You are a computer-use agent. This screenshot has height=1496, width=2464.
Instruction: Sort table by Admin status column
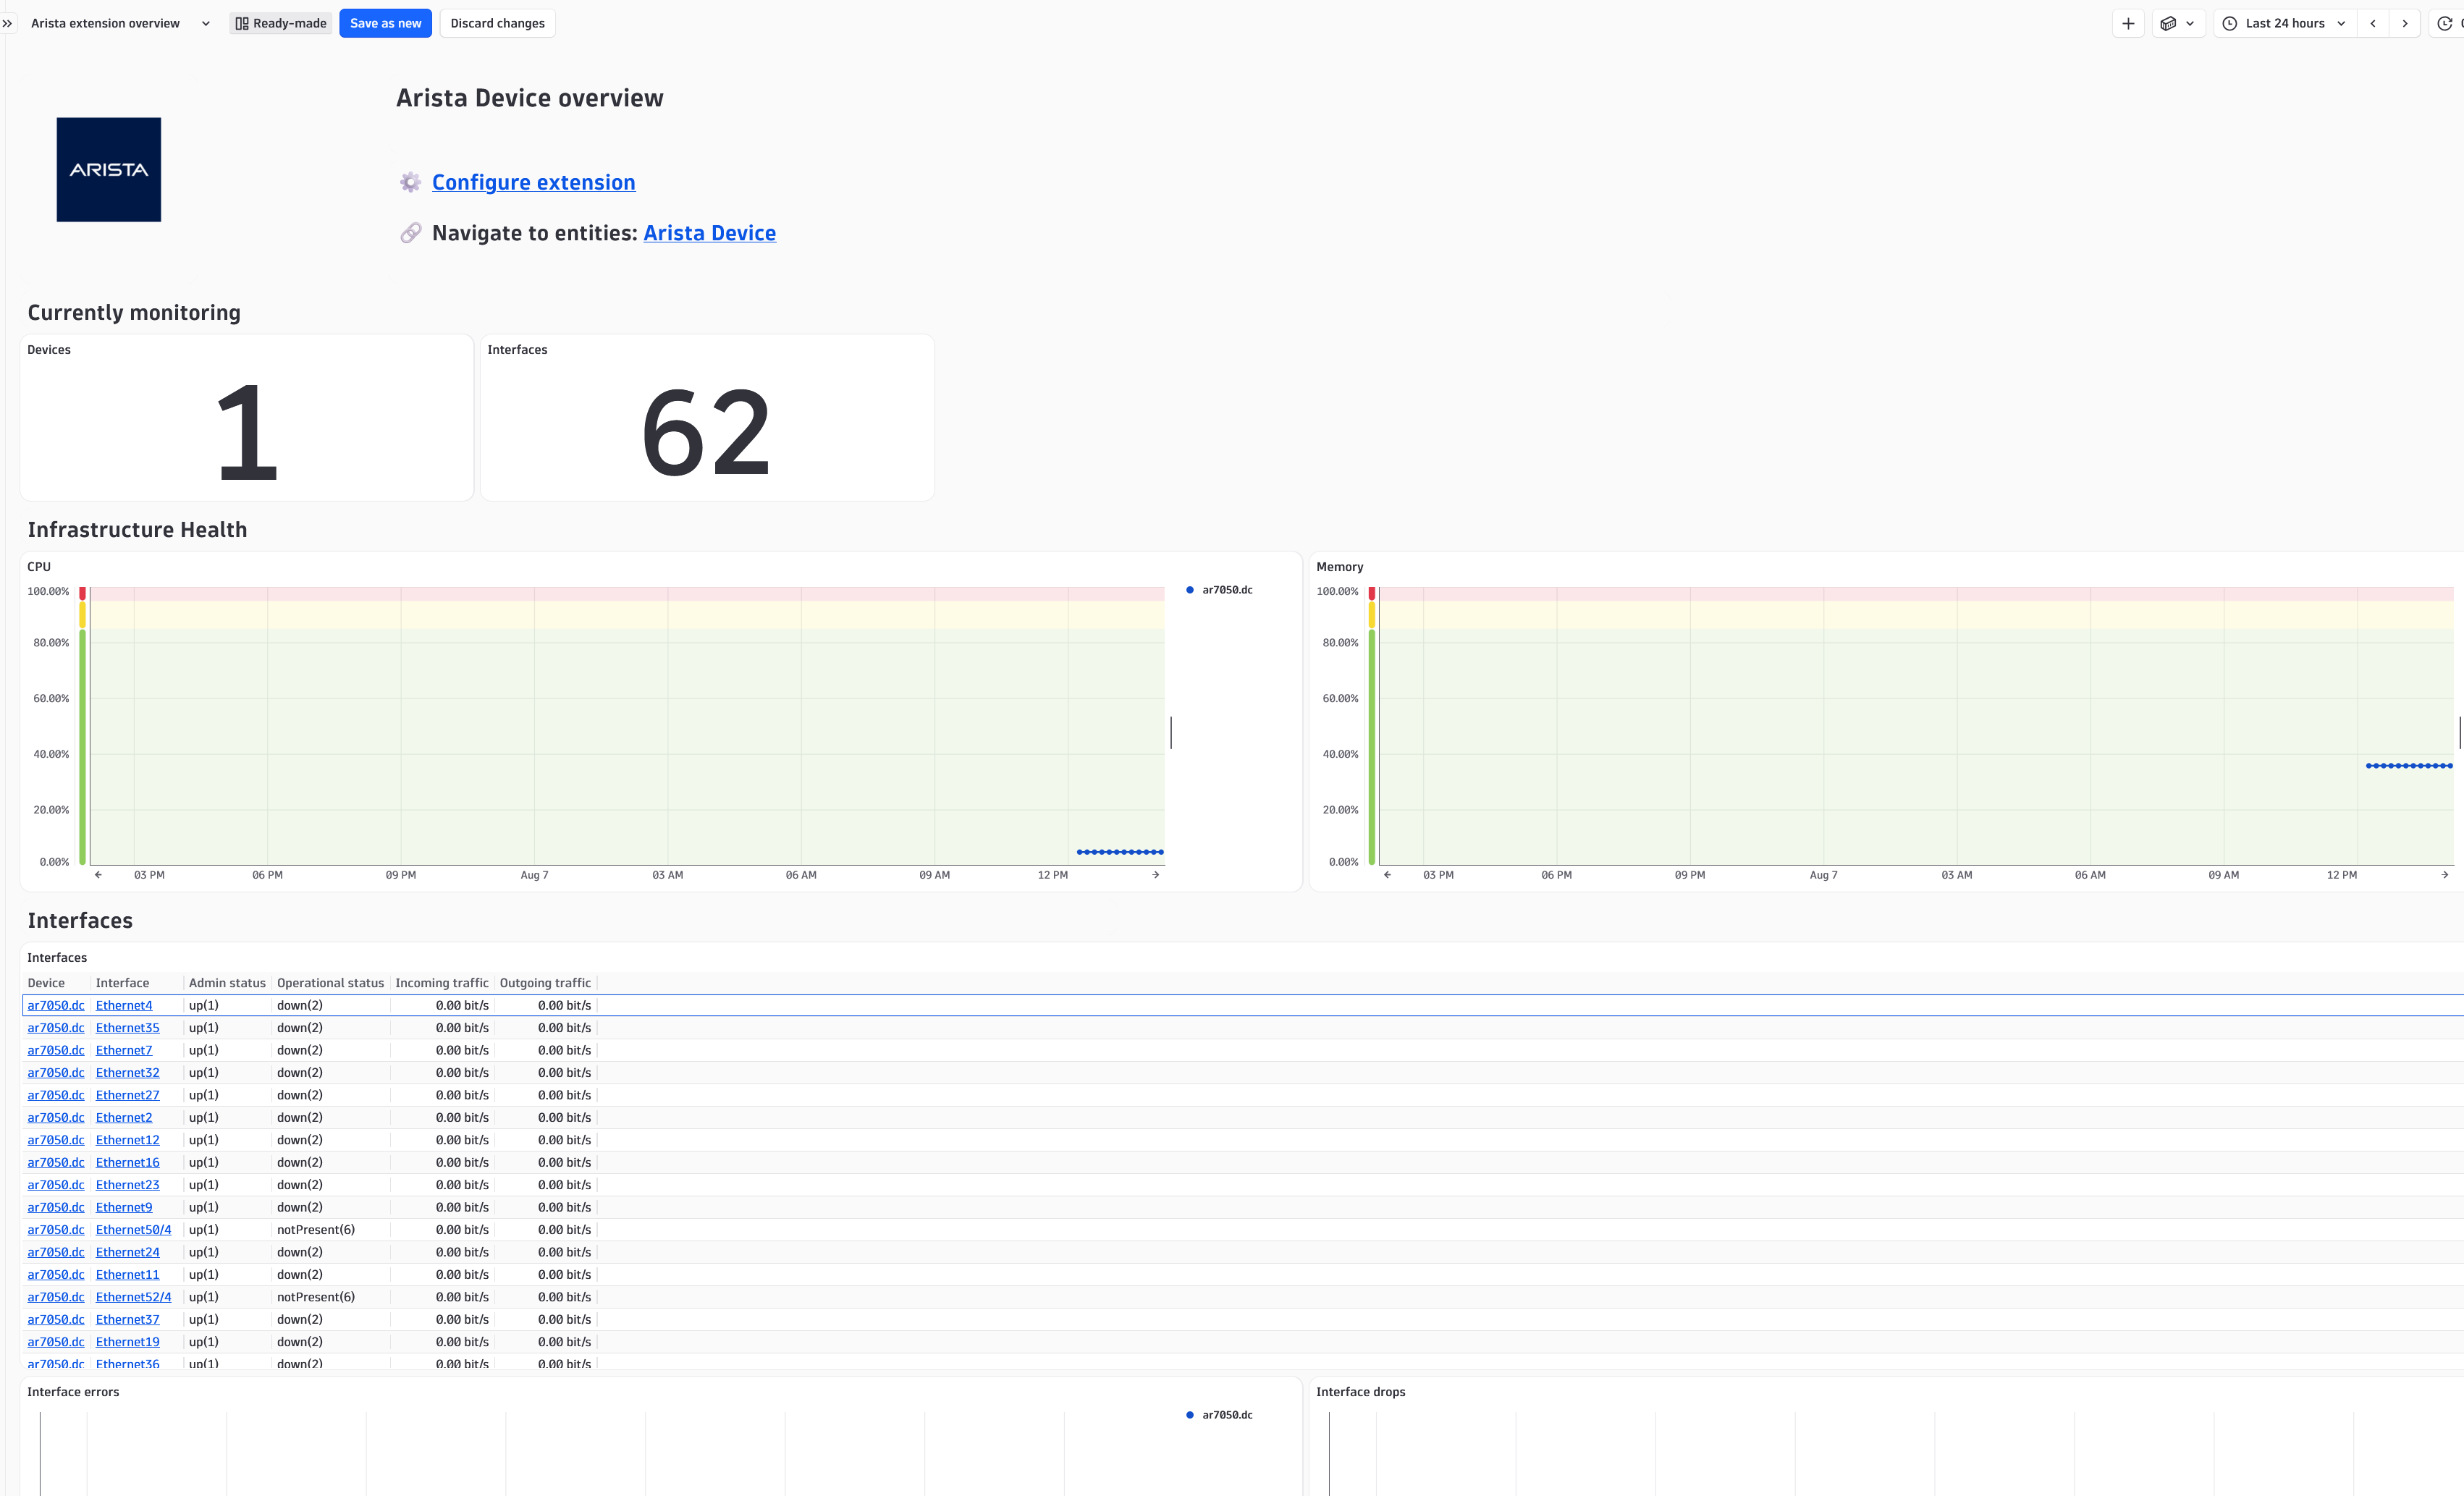tap(227, 983)
